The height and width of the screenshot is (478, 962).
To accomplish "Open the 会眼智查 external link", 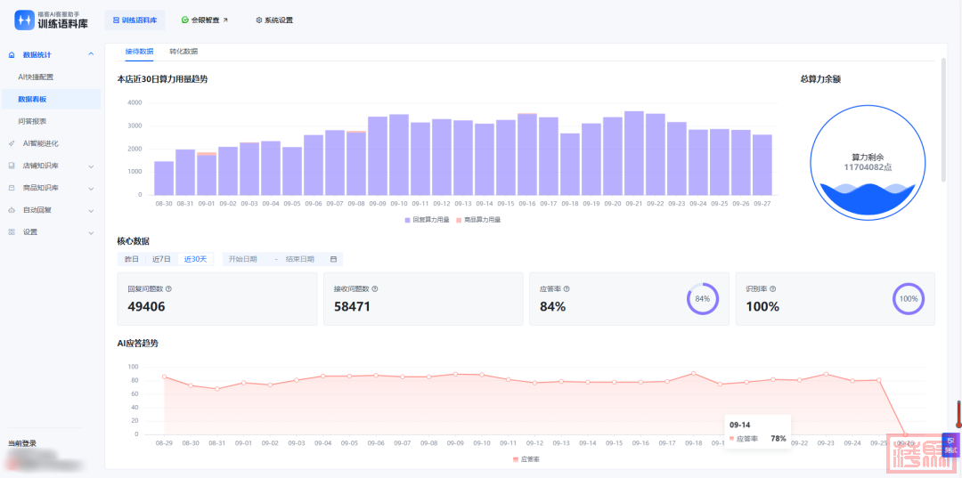I will [204, 20].
